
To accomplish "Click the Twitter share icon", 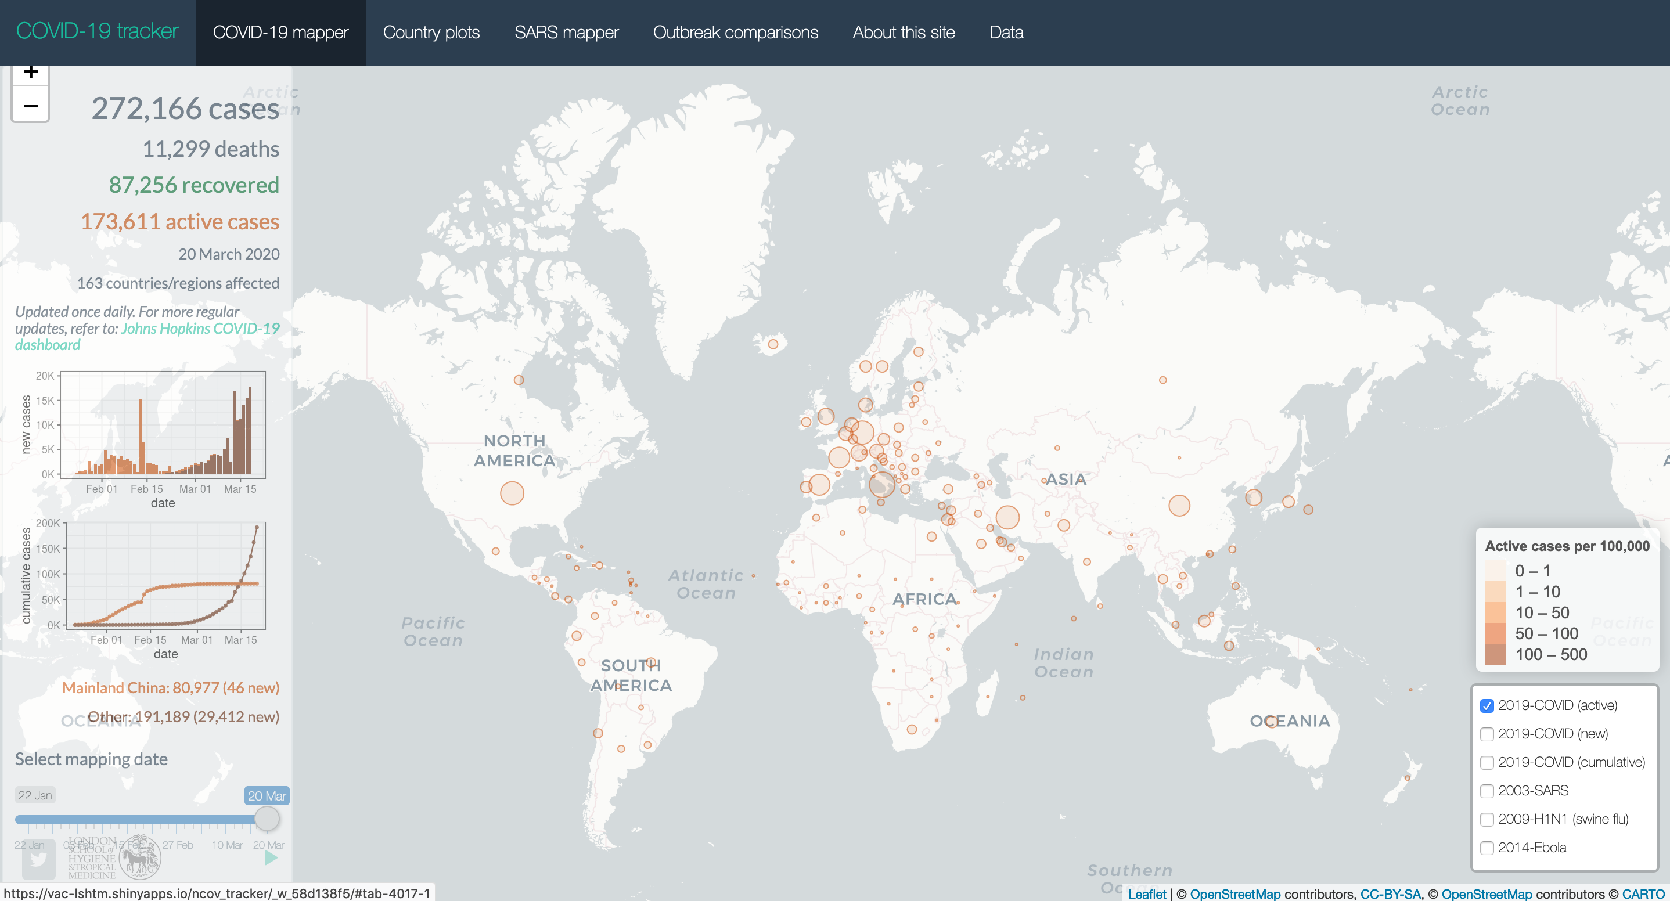I will coord(38,860).
